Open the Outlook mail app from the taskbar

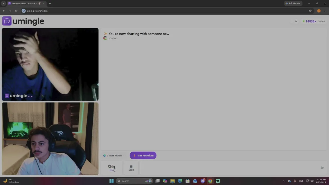[195, 181]
